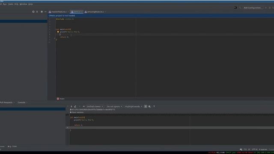The image size is (274, 154).
Task: Switch to amazingfeature.c editor tab
Action: [95, 12]
